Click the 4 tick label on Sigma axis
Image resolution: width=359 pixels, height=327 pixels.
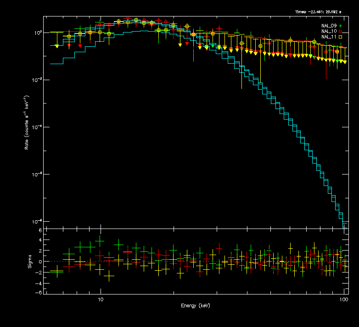pos(40,240)
